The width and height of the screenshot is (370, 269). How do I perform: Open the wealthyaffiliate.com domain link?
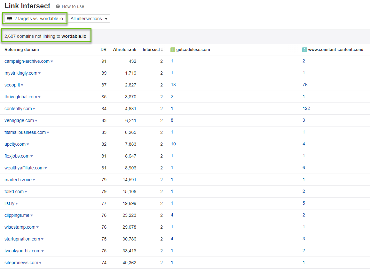coord(24,168)
